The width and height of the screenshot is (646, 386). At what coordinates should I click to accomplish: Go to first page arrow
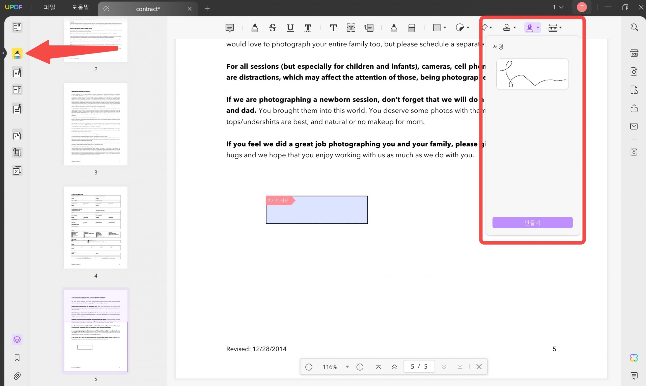(378, 367)
